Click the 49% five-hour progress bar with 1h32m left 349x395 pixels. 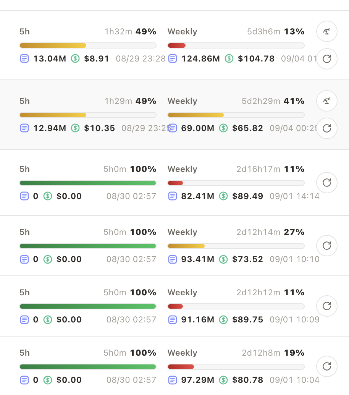click(88, 45)
